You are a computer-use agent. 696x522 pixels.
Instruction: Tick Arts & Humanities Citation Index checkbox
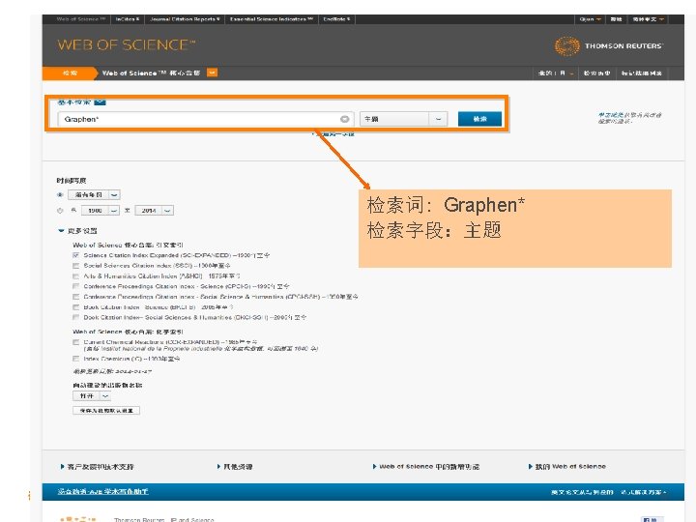click(x=76, y=276)
